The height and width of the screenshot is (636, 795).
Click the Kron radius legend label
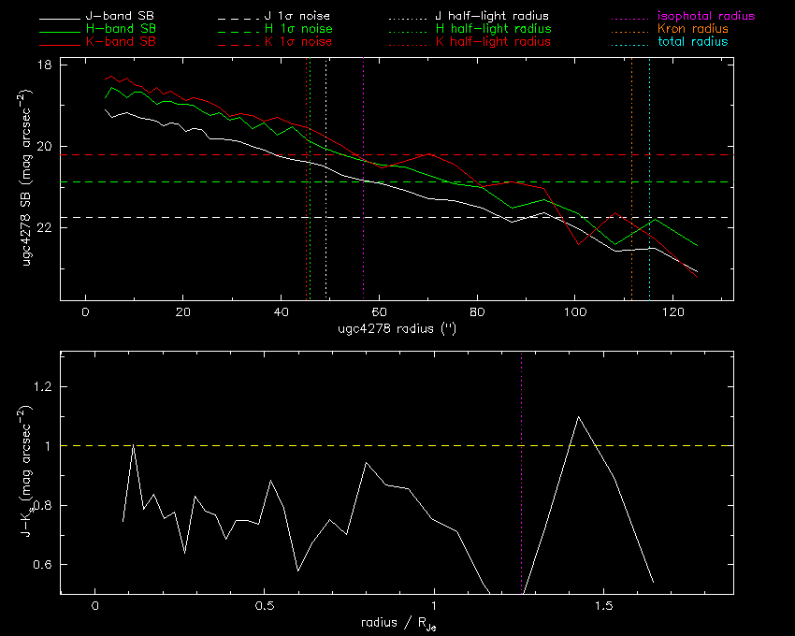pos(692,29)
